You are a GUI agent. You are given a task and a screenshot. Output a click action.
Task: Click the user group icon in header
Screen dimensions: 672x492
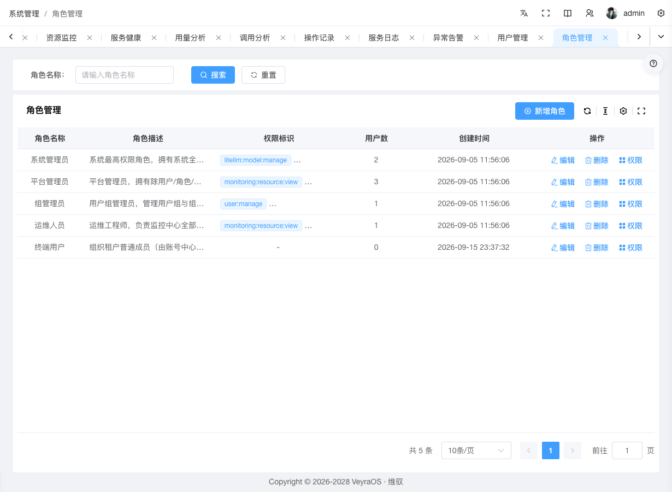[x=590, y=13]
